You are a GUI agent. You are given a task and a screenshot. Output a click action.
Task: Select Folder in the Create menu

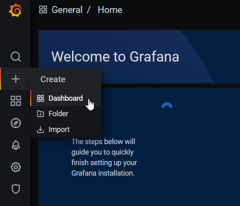click(66, 114)
